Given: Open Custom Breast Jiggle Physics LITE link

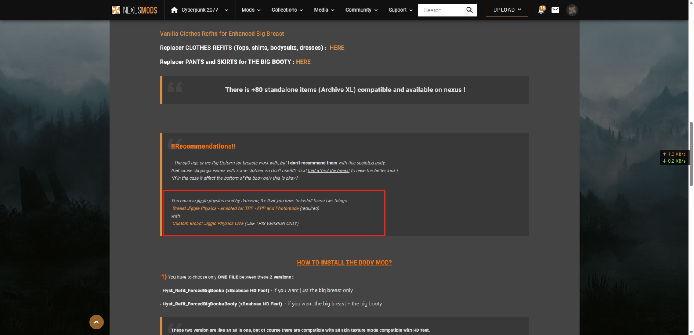Looking at the screenshot, I should [x=208, y=224].
